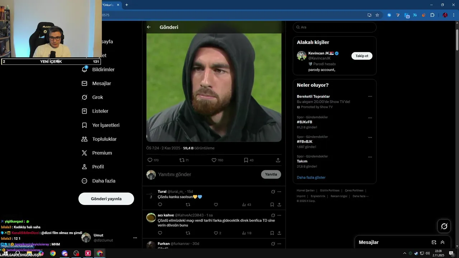Open options for #FBvBJK trend
Screen dimensions: 459x258
point(370,138)
